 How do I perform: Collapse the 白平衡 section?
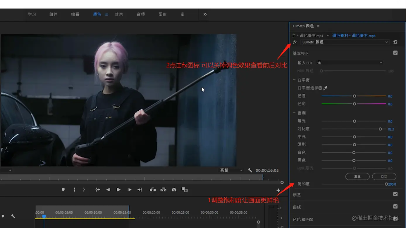point(294,80)
